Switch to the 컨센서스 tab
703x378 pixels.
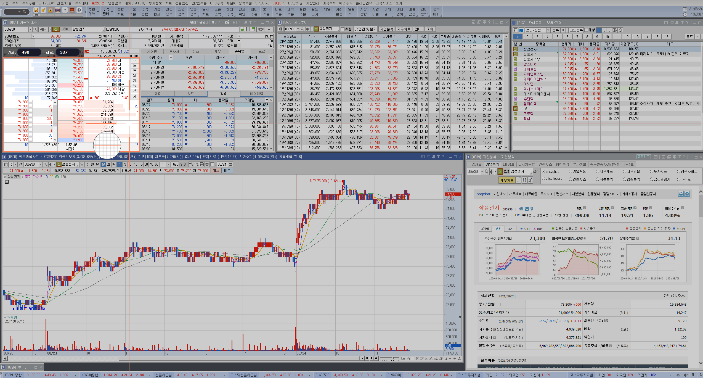pyautogui.click(x=545, y=164)
